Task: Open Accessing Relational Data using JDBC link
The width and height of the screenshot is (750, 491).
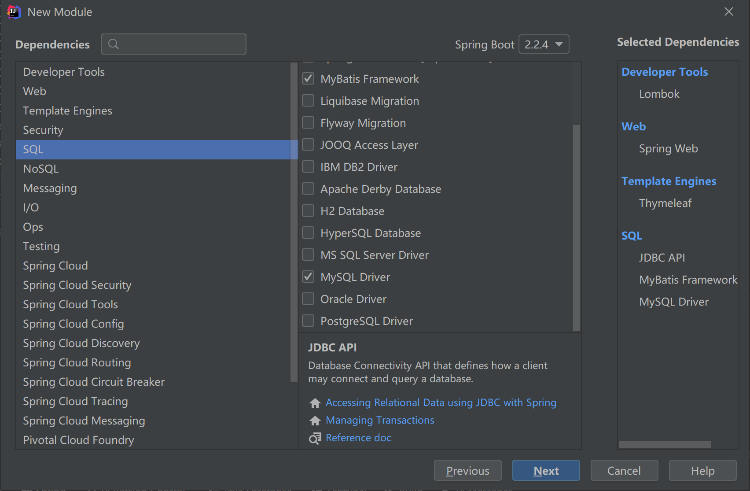Action: tap(441, 402)
